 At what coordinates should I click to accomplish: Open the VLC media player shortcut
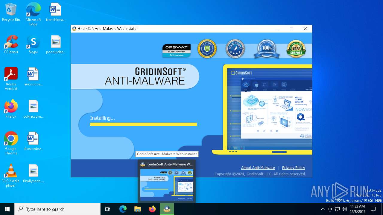pos(11,176)
